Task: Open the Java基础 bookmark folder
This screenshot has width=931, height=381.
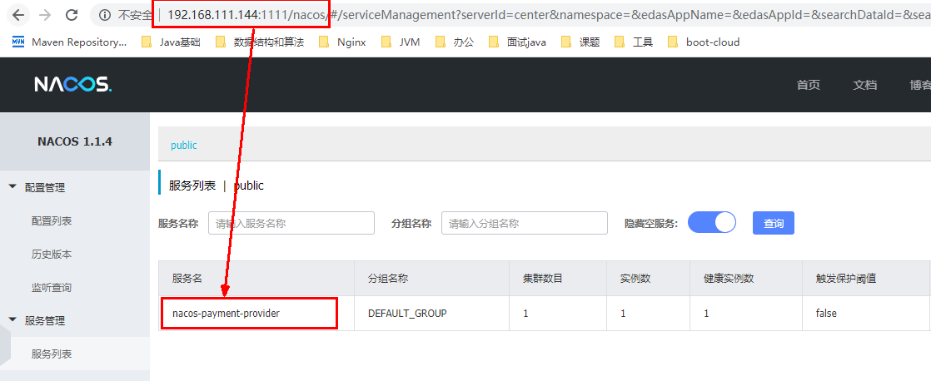Action: [171, 42]
